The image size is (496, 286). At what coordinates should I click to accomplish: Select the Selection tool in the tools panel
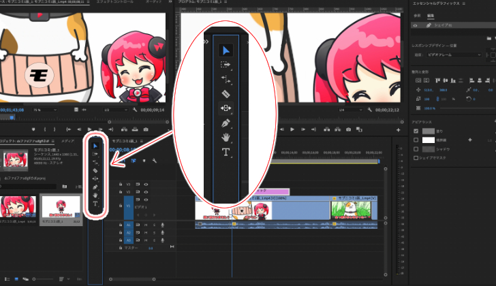(x=95, y=146)
